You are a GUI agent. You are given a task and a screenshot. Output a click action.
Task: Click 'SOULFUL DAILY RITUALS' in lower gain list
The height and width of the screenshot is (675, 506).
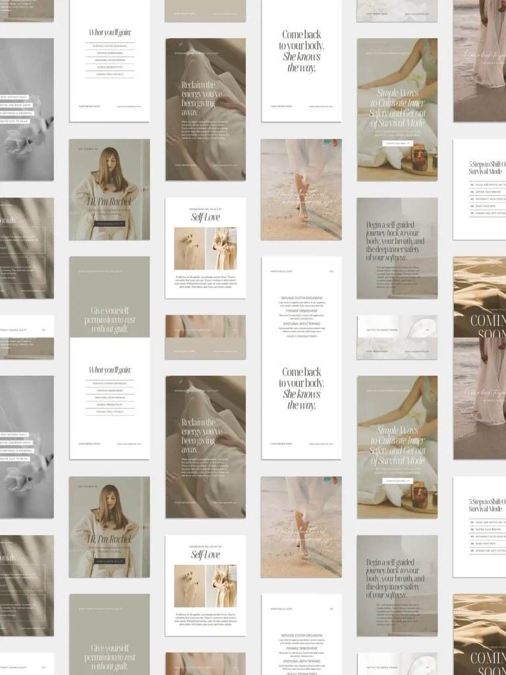tap(110, 411)
